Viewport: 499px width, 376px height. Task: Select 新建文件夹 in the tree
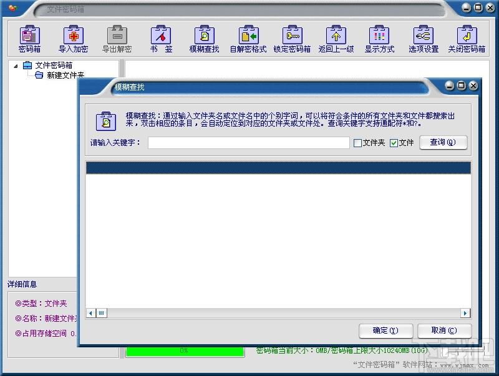click(x=65, y=75)
